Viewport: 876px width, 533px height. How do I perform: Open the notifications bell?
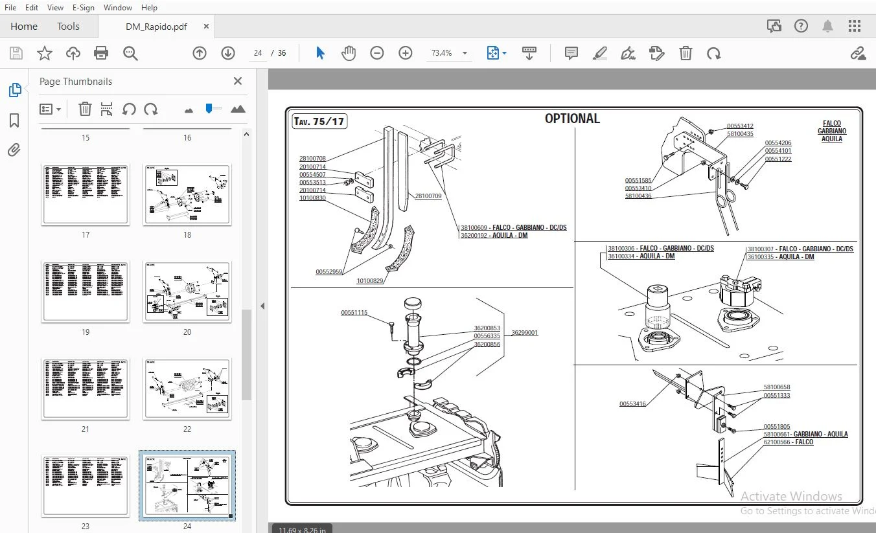click(828, 27)
